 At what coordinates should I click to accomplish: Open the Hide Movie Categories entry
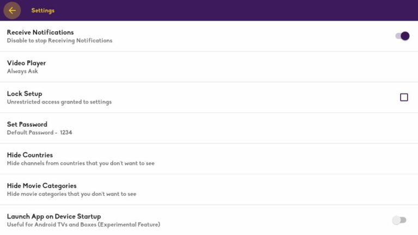pos(41,185)
